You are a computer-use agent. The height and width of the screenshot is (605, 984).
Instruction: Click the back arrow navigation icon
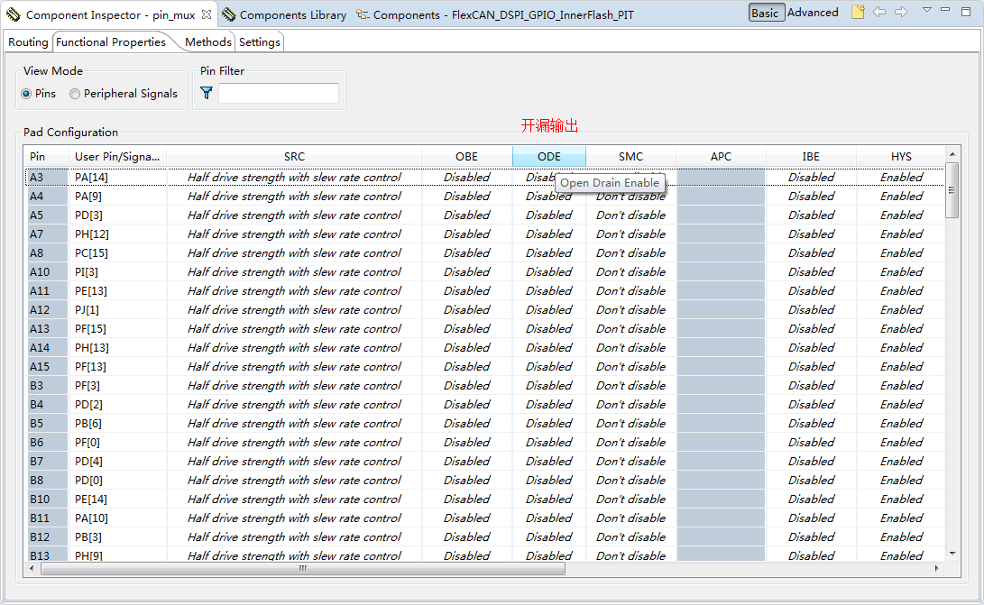click(879, 12)
